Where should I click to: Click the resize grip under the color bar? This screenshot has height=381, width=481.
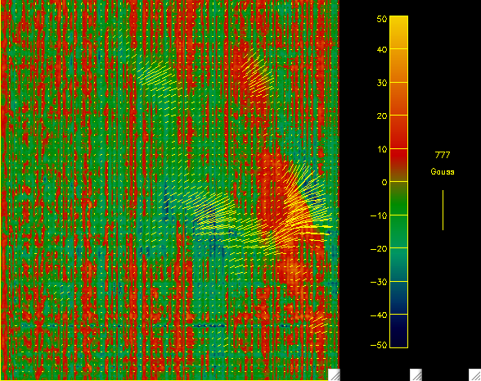pos(416,375)
